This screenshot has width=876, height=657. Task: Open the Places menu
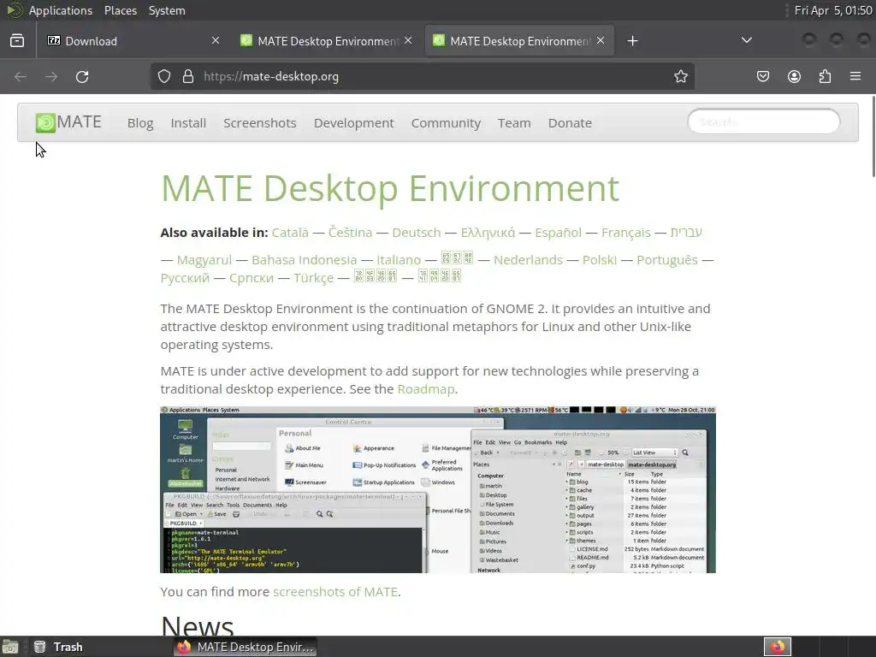click(x=121, y=10)
